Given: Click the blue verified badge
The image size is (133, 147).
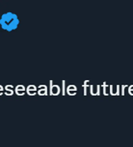Looking at the screenshot, I should [x=9, y=22].
